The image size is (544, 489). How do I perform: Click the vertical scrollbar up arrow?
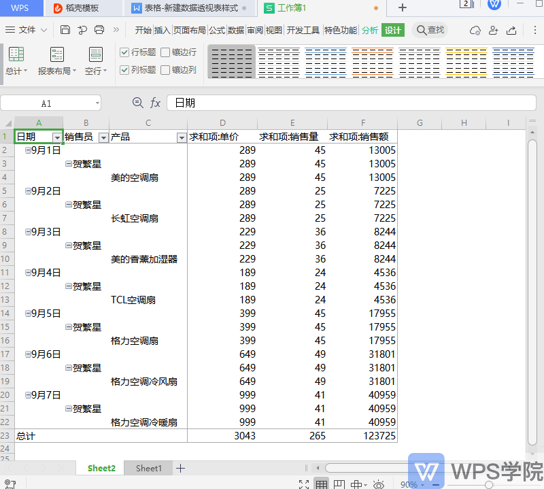point(532,132)
